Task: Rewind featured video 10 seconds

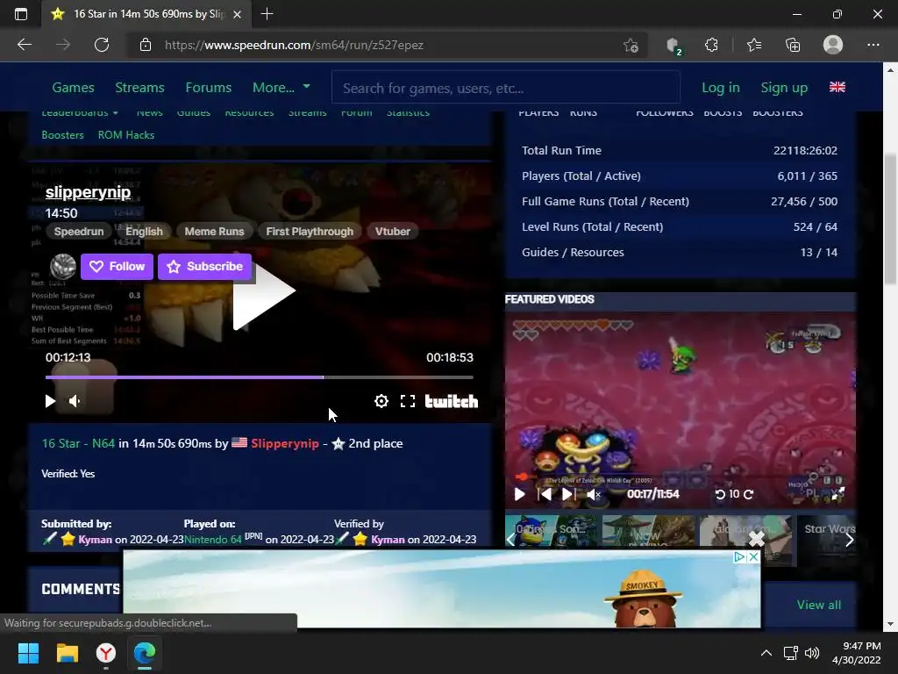Action: 721,495
